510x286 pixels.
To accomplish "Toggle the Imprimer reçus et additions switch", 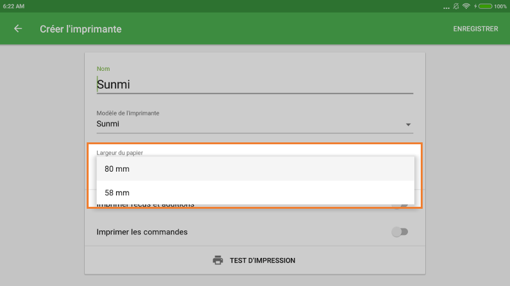I will [400, 206].
